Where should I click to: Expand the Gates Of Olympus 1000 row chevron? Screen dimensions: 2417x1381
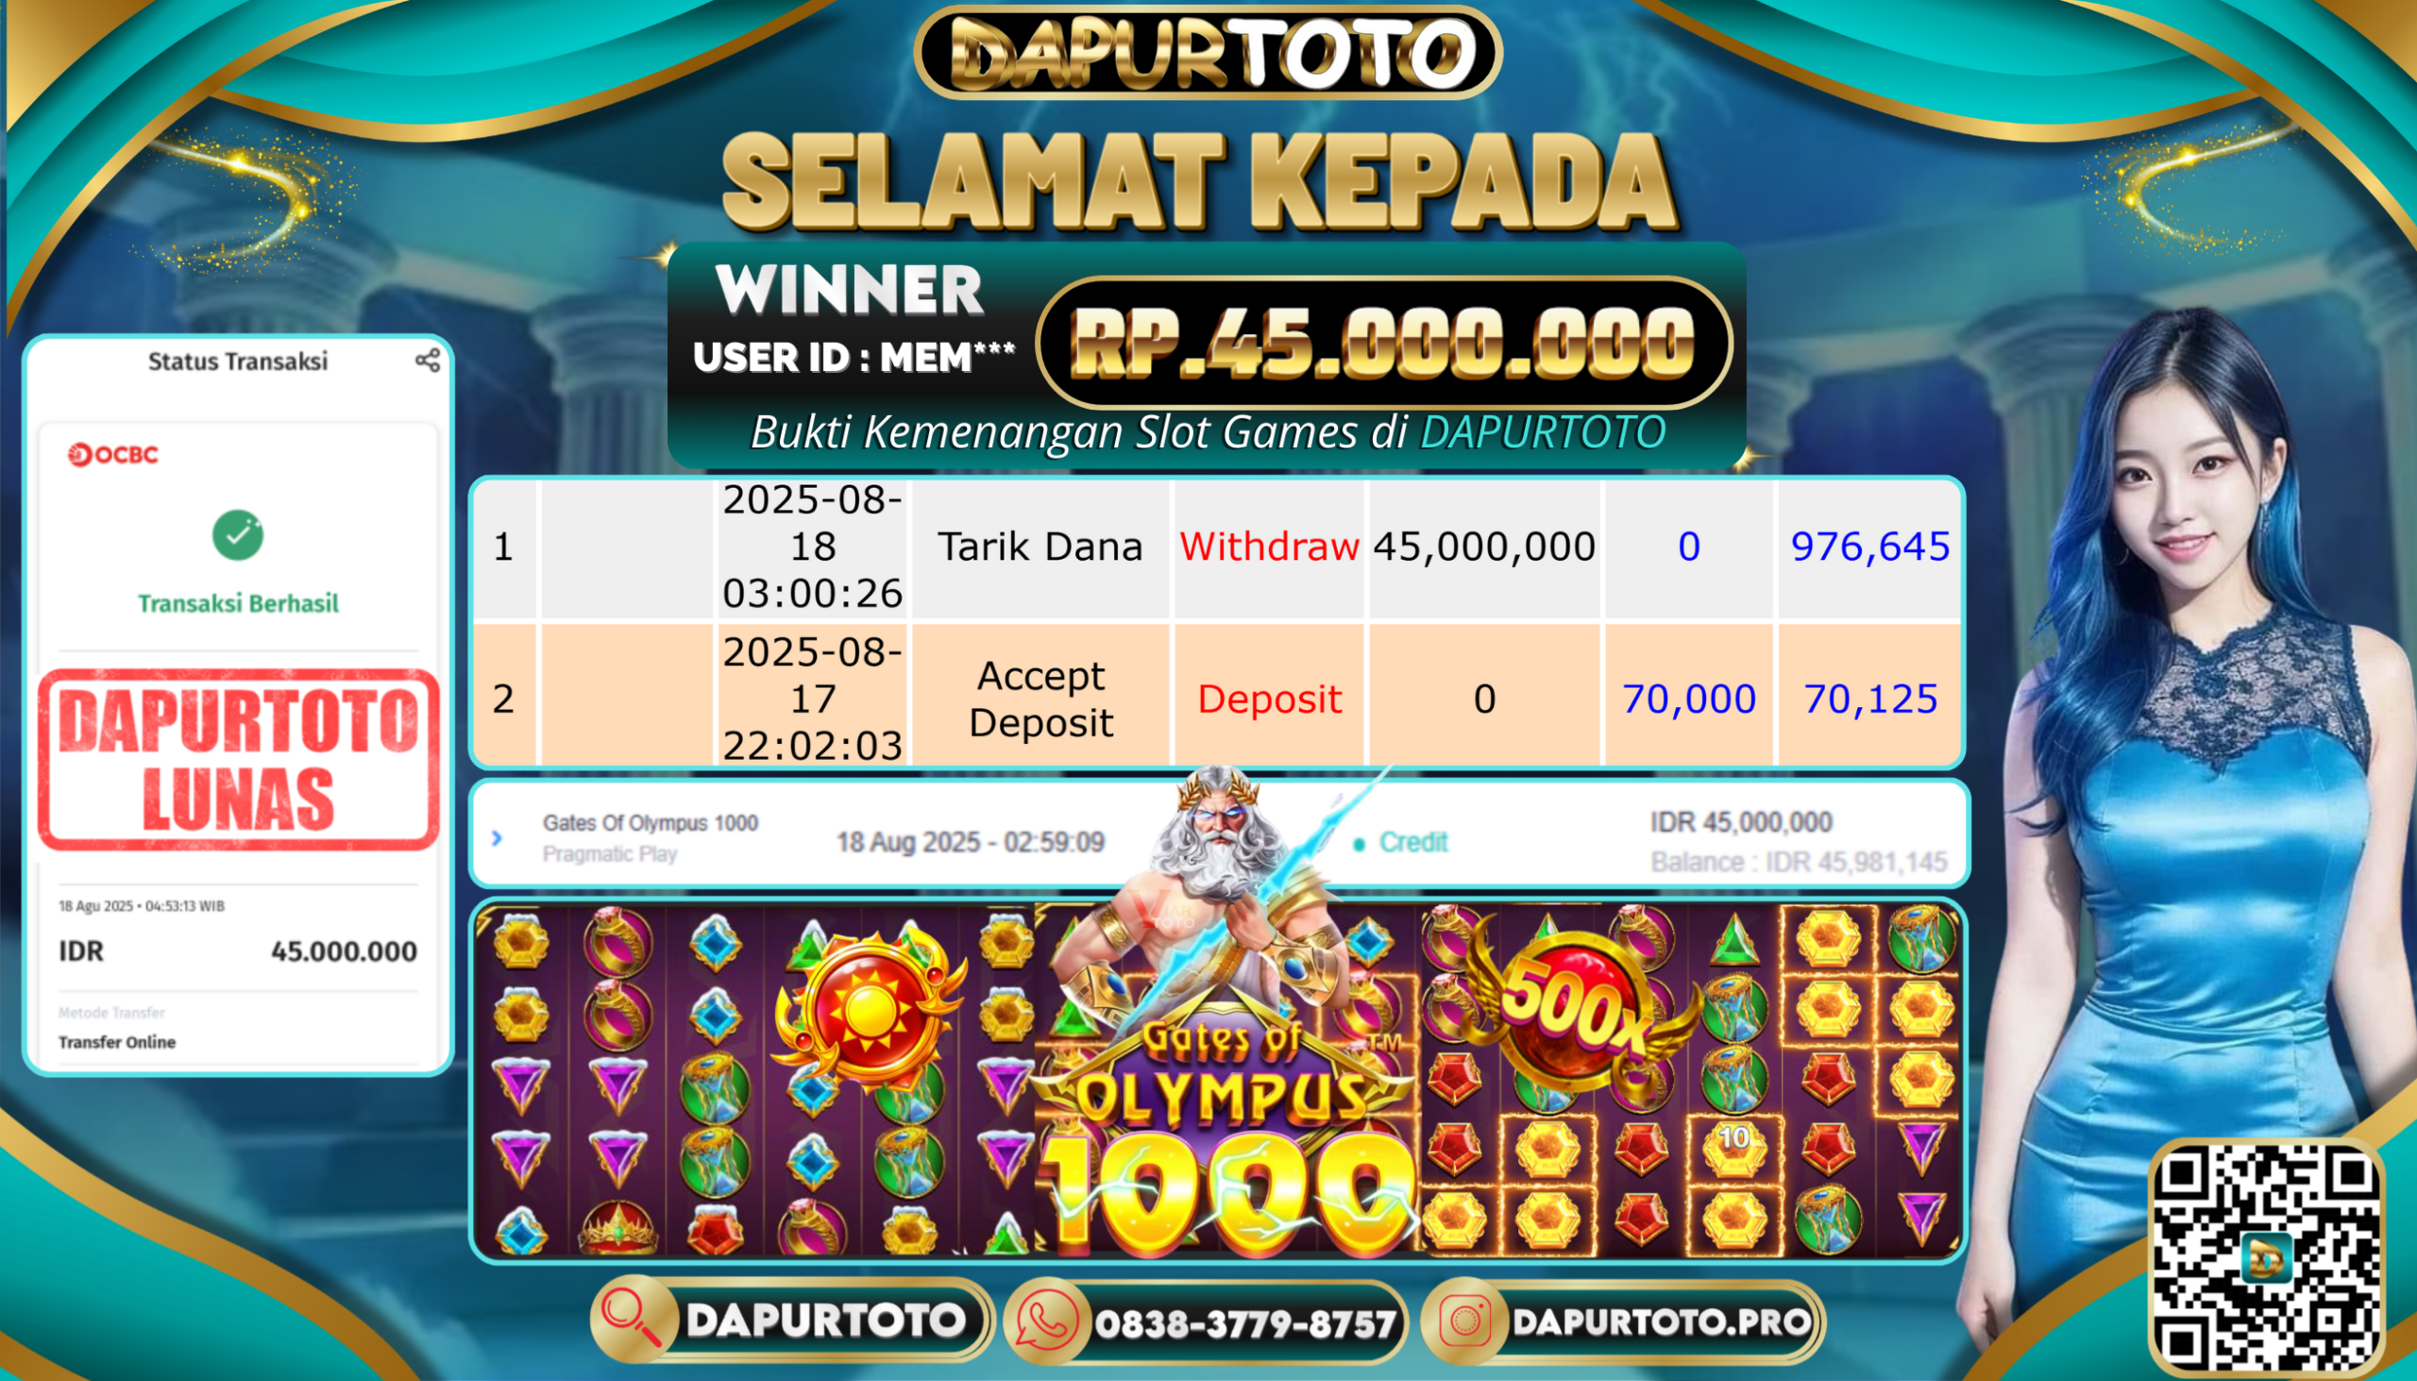pyautogui.click(x=496, y=837)
